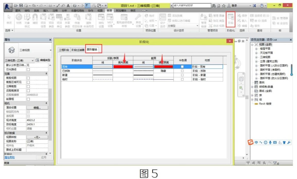Click the 编辑类型 button

tap(43, 60)
